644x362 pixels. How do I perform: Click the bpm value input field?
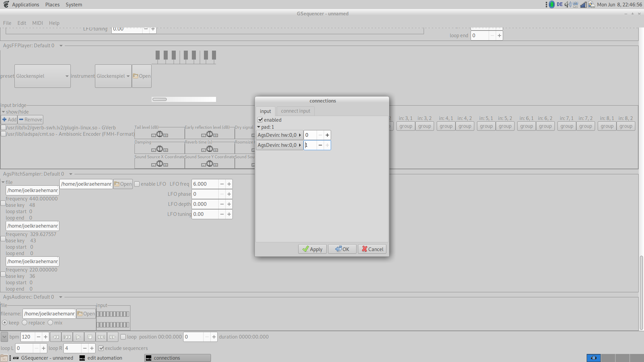pyautogui.click(x=28, y=337)
